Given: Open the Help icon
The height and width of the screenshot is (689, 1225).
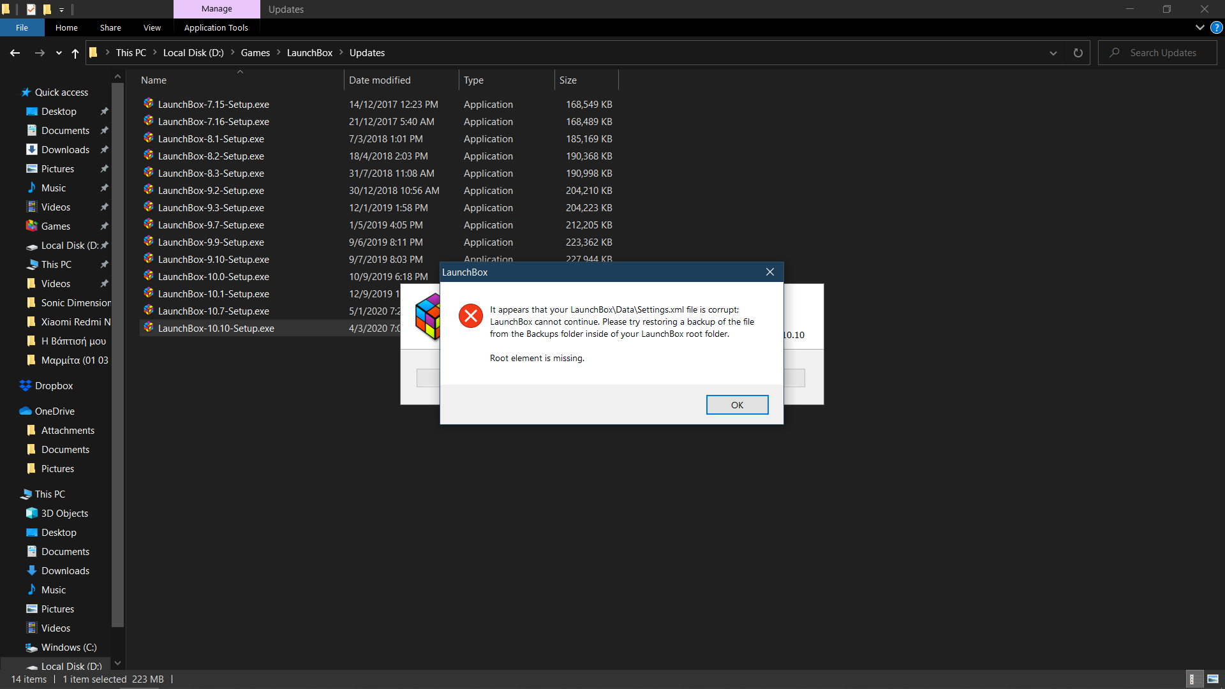Looking at the screenshot, I should [x=1217, y=27].
